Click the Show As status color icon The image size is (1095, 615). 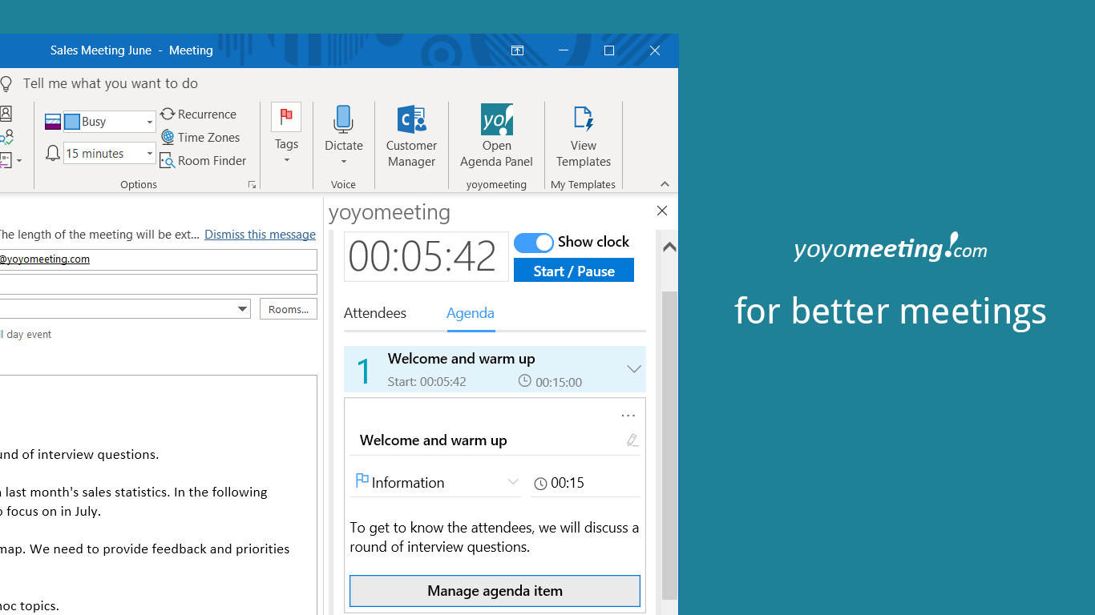[53, 122]
